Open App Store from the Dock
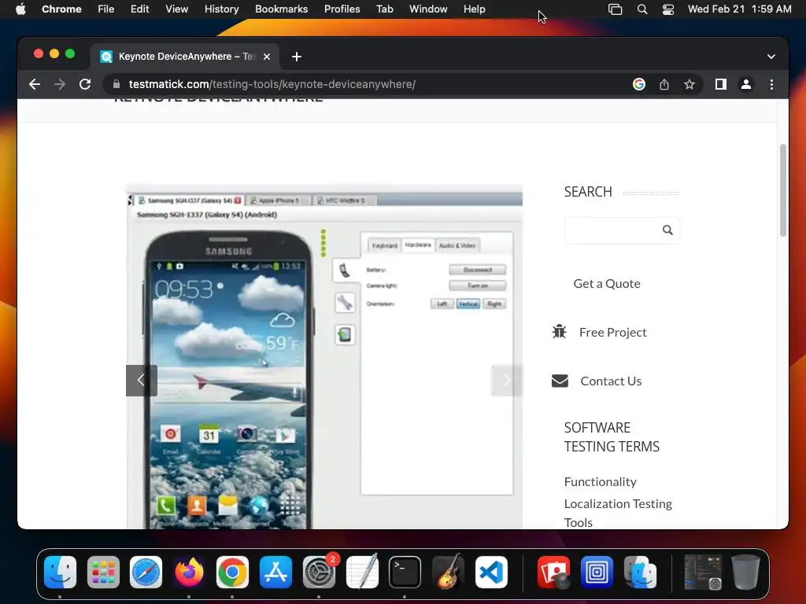 (275, 572)
